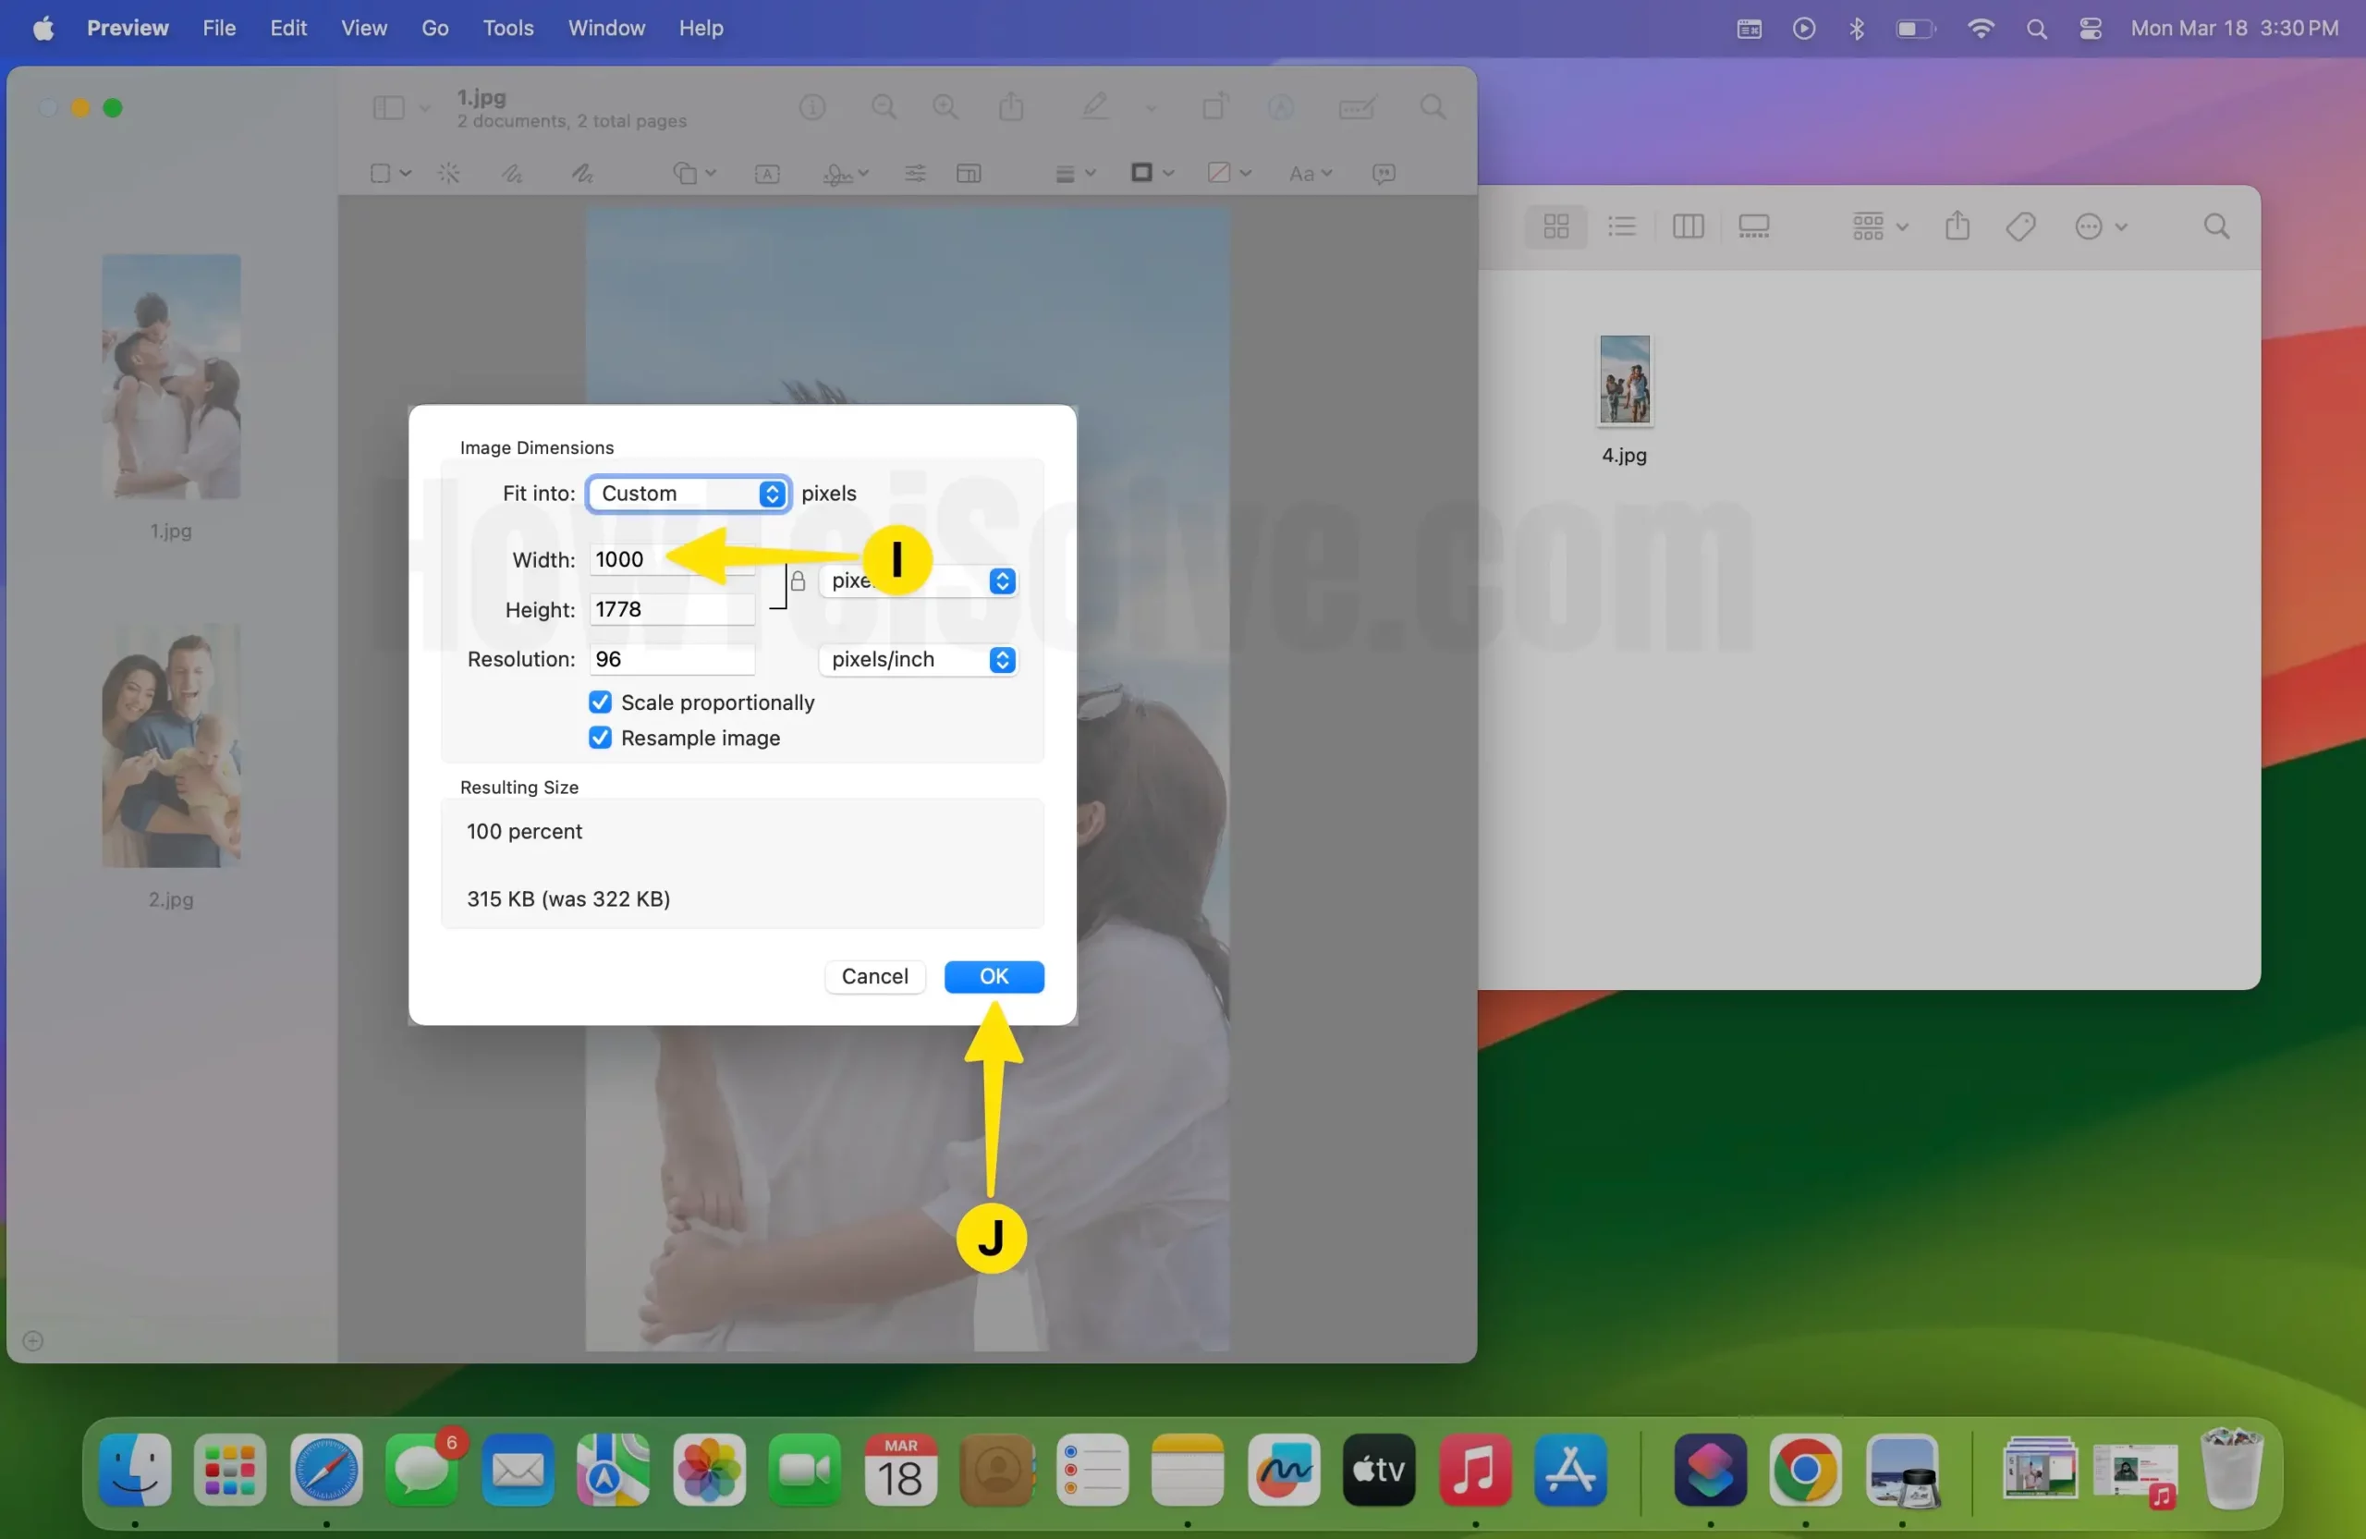
Task: Click the Width field showing 1000
Action: point(672,558)
